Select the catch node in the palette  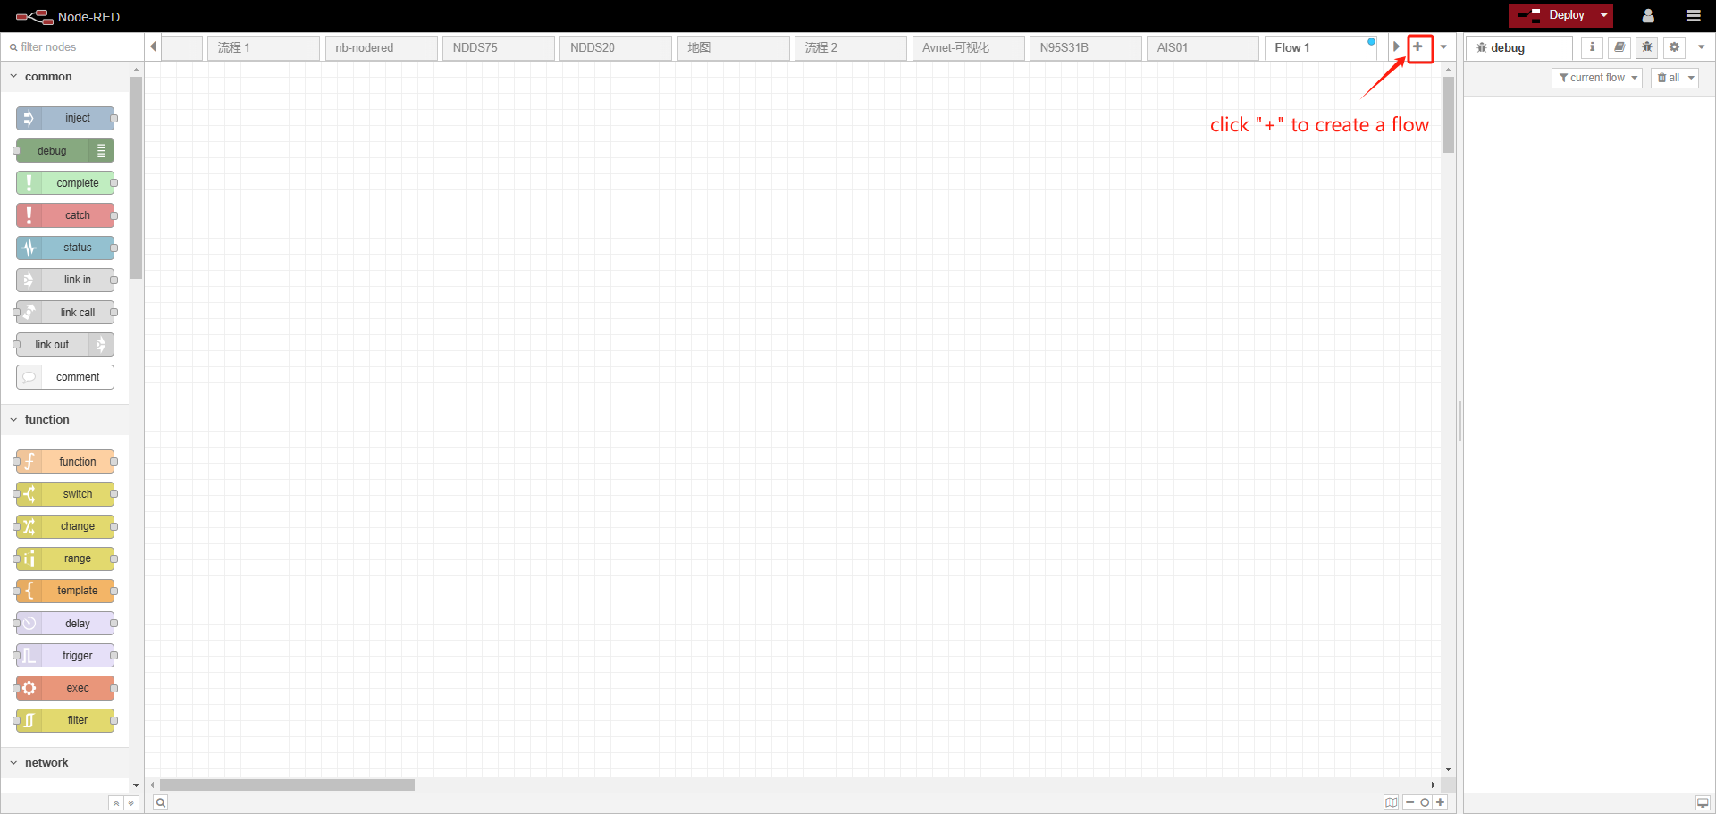point(65,215)
